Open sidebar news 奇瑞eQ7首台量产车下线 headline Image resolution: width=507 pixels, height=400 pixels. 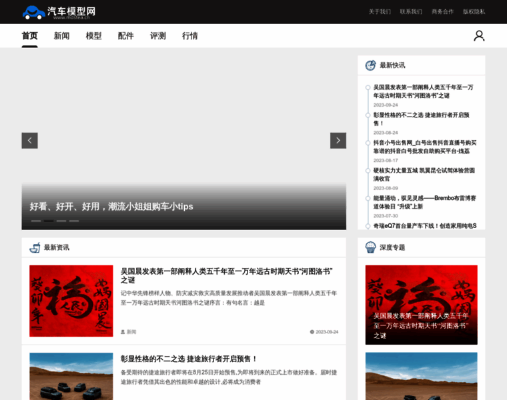pyautogui.click(x=425, y=226)
